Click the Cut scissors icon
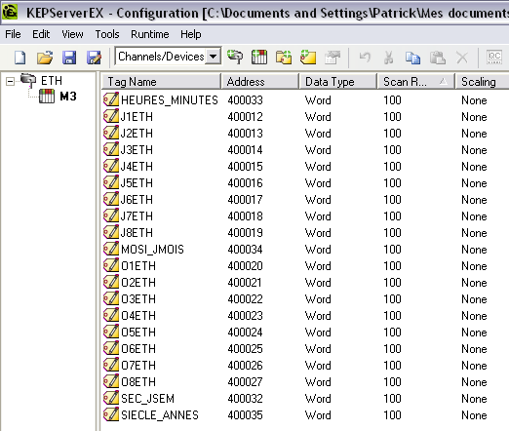509x431 pixels. (x=388, y=58)
